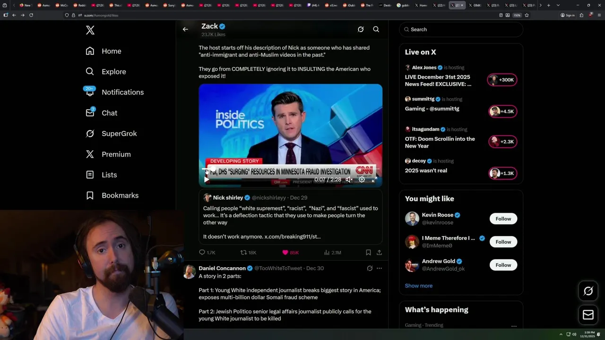The width and height of the screenshot is (605, 340).
Task: Open the more options on Daniel's post
Action: [379, 268]
